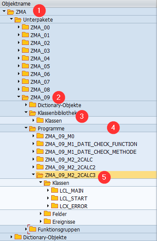Collapse the ZMA root package node

click(4, 11)
